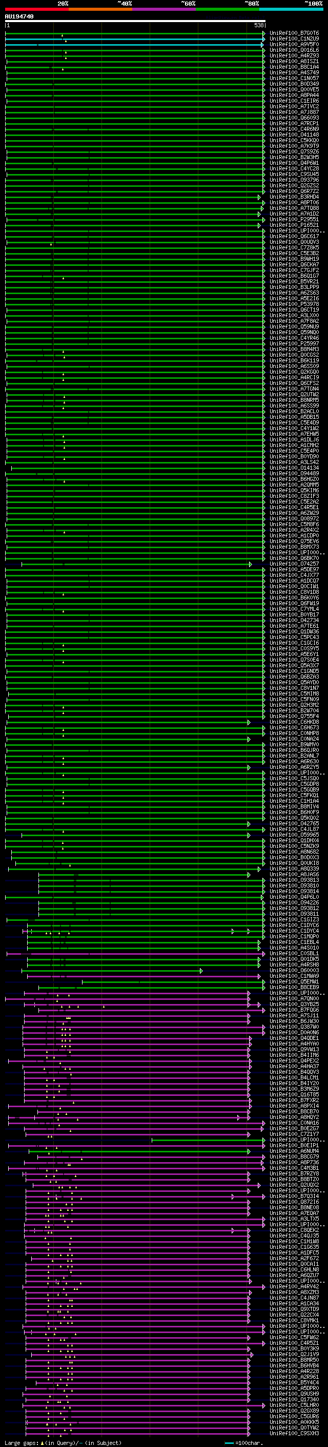The image size is (328, 1447).
Task: Click the cyan alignment bar for A9V5F0
Action: pos(135,44)
